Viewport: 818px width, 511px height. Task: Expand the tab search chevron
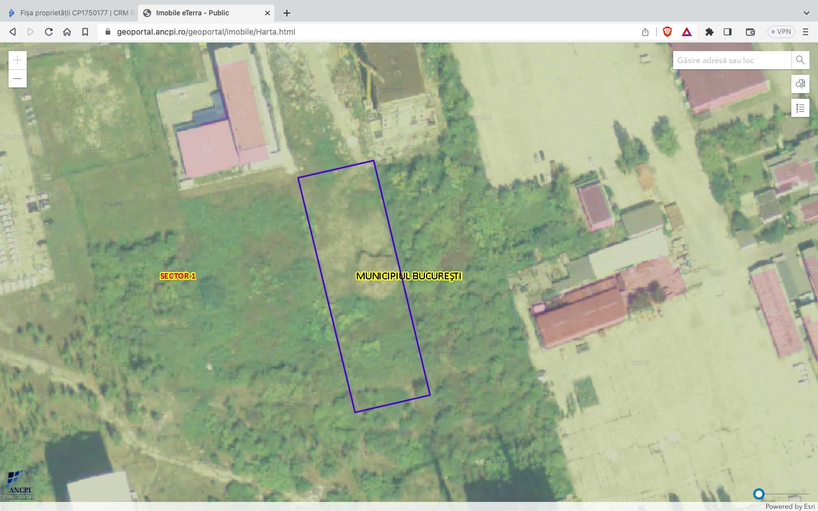click(806, 12)
